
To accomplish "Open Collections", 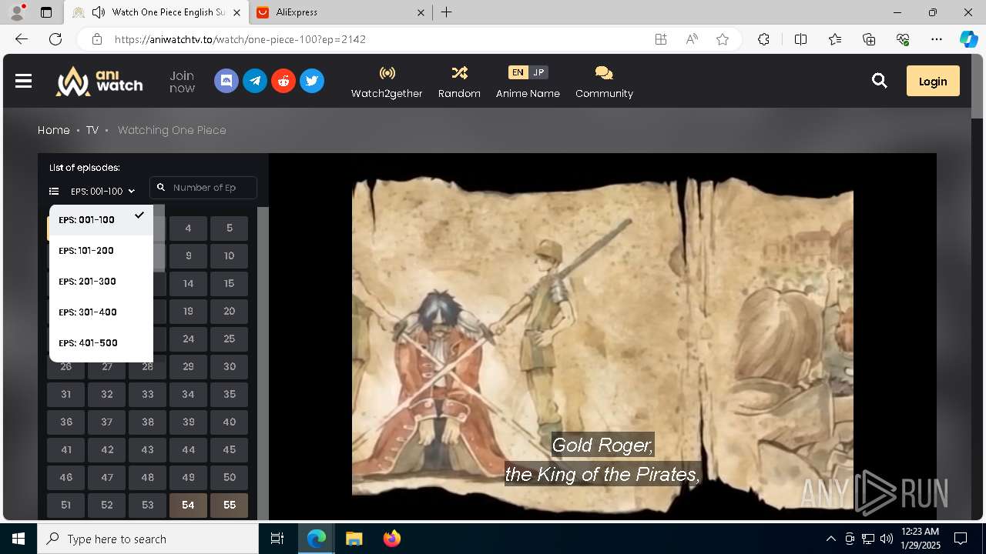I will click(x=869, y=39).
